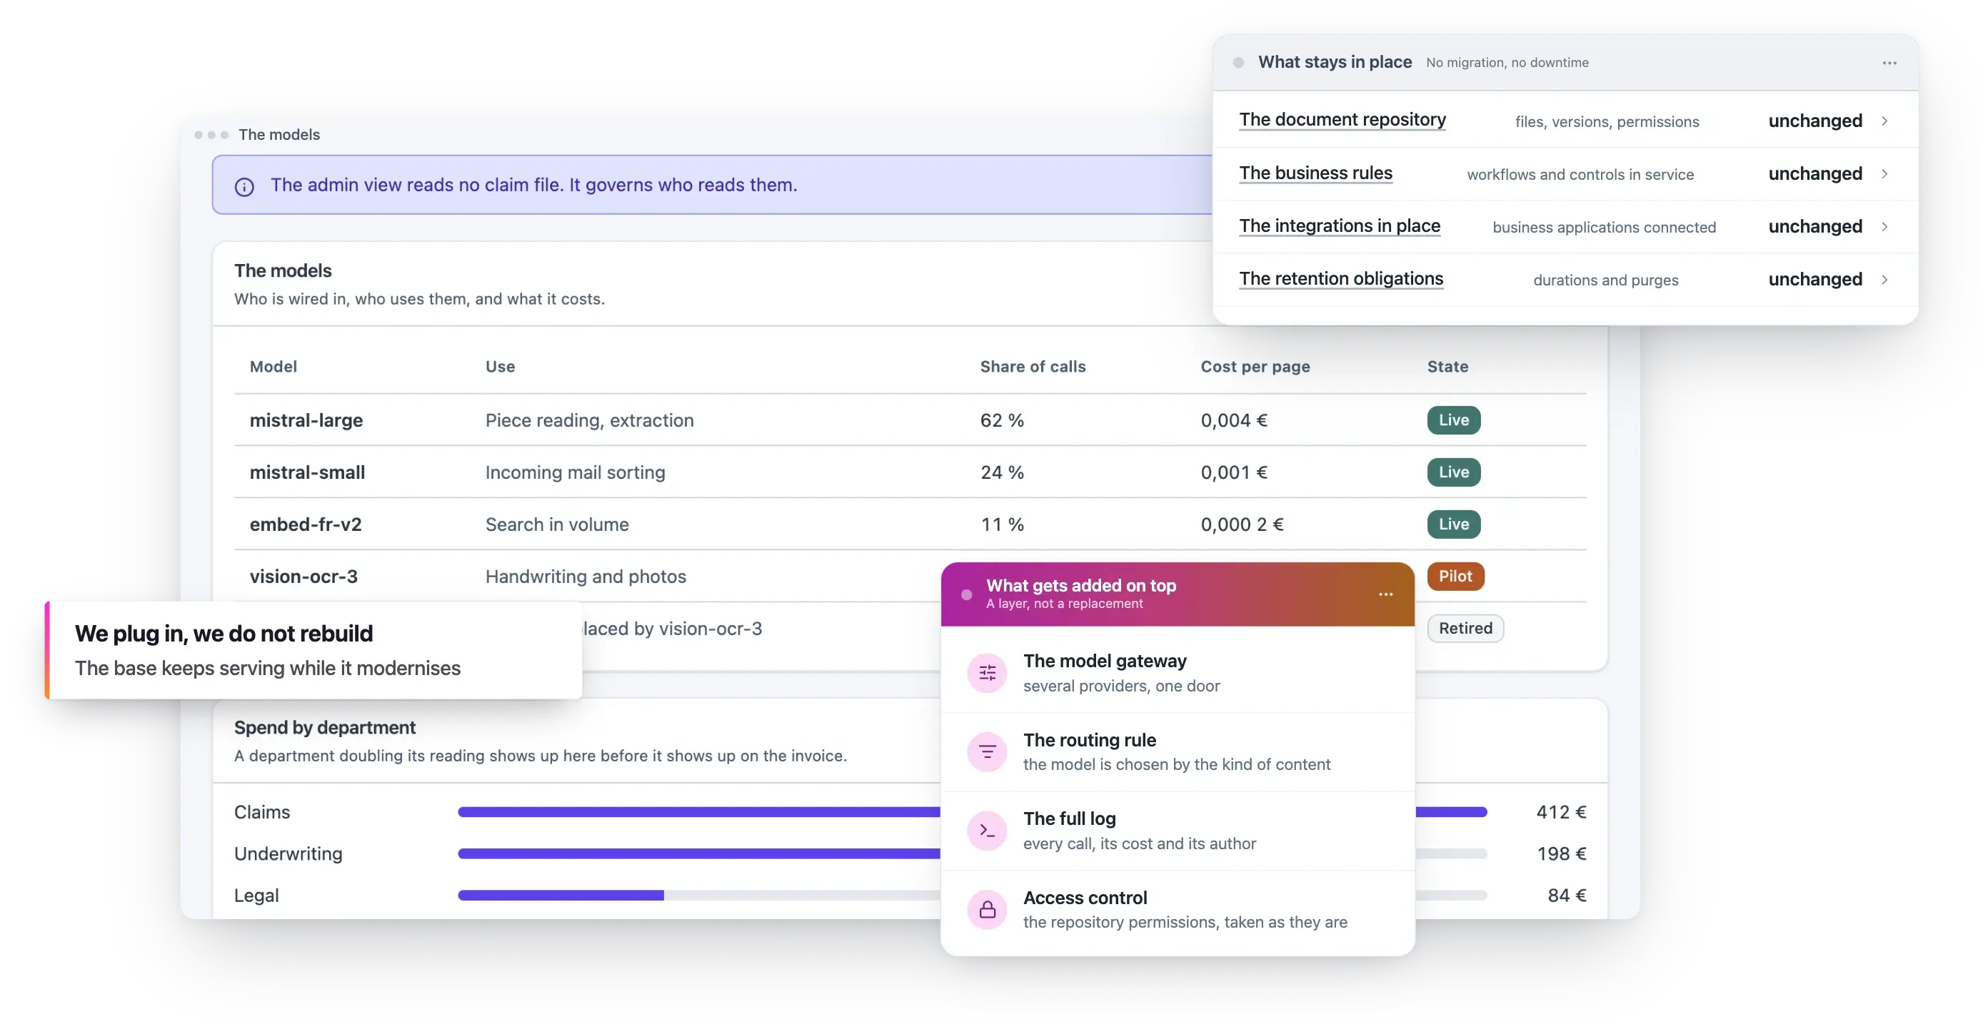
Task: Open the What stays in place more menu
Action: coord(1889,63)
